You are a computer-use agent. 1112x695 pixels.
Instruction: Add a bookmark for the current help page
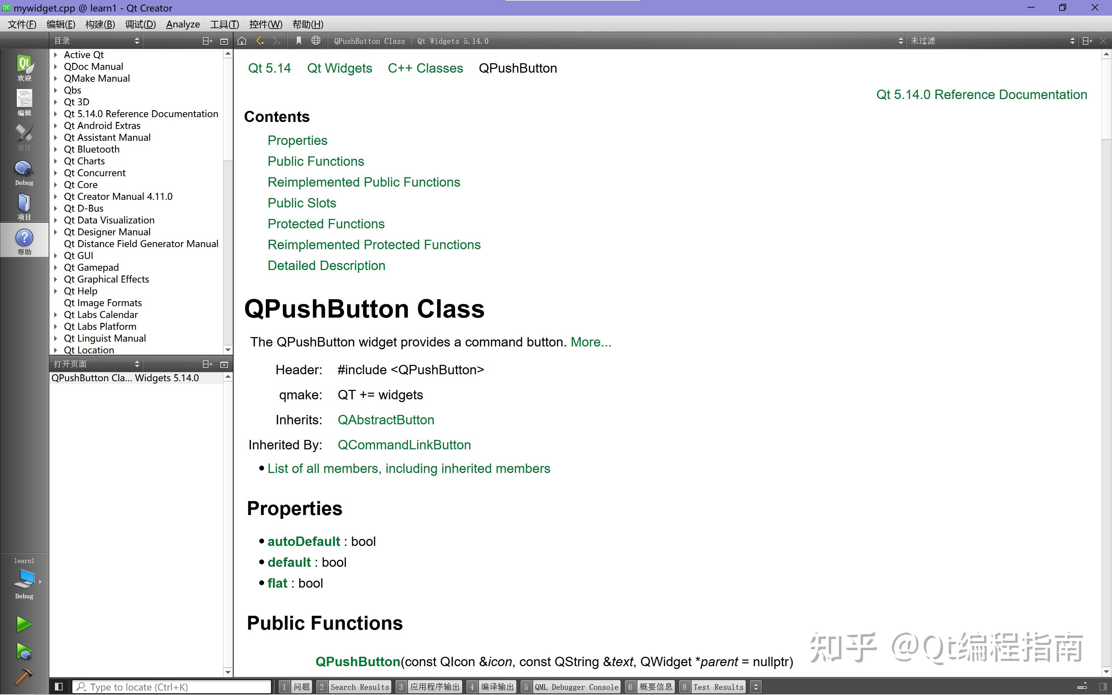click(x=299, y=40)
